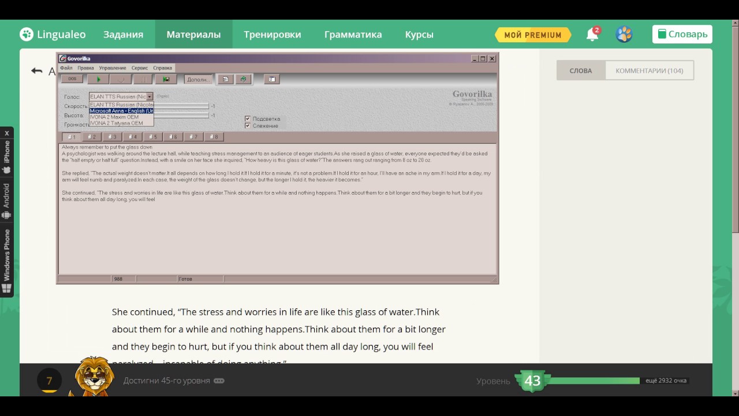The width and height of the screenshot is (739, 416).
Task: Open the Задания section
Action: [124, 34]
